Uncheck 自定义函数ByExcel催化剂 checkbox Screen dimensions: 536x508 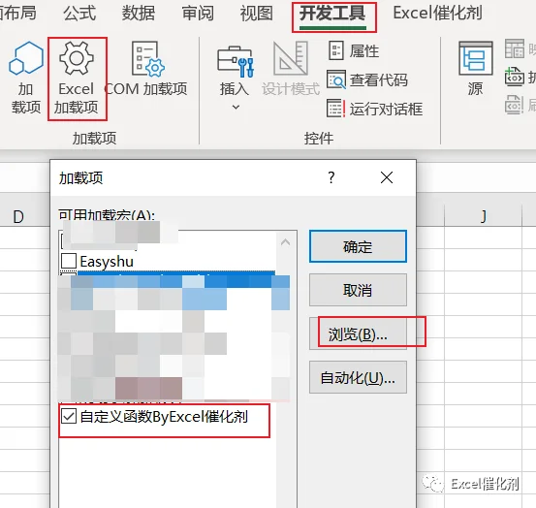point(69,416)
